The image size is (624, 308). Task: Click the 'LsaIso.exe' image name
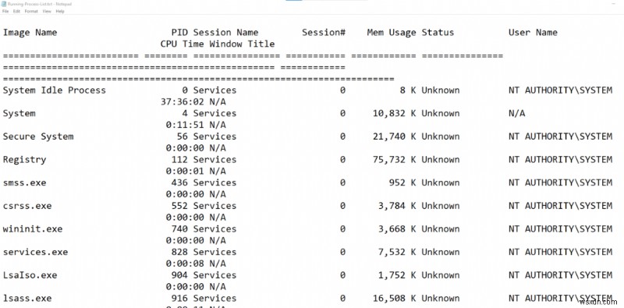(30, 275)
